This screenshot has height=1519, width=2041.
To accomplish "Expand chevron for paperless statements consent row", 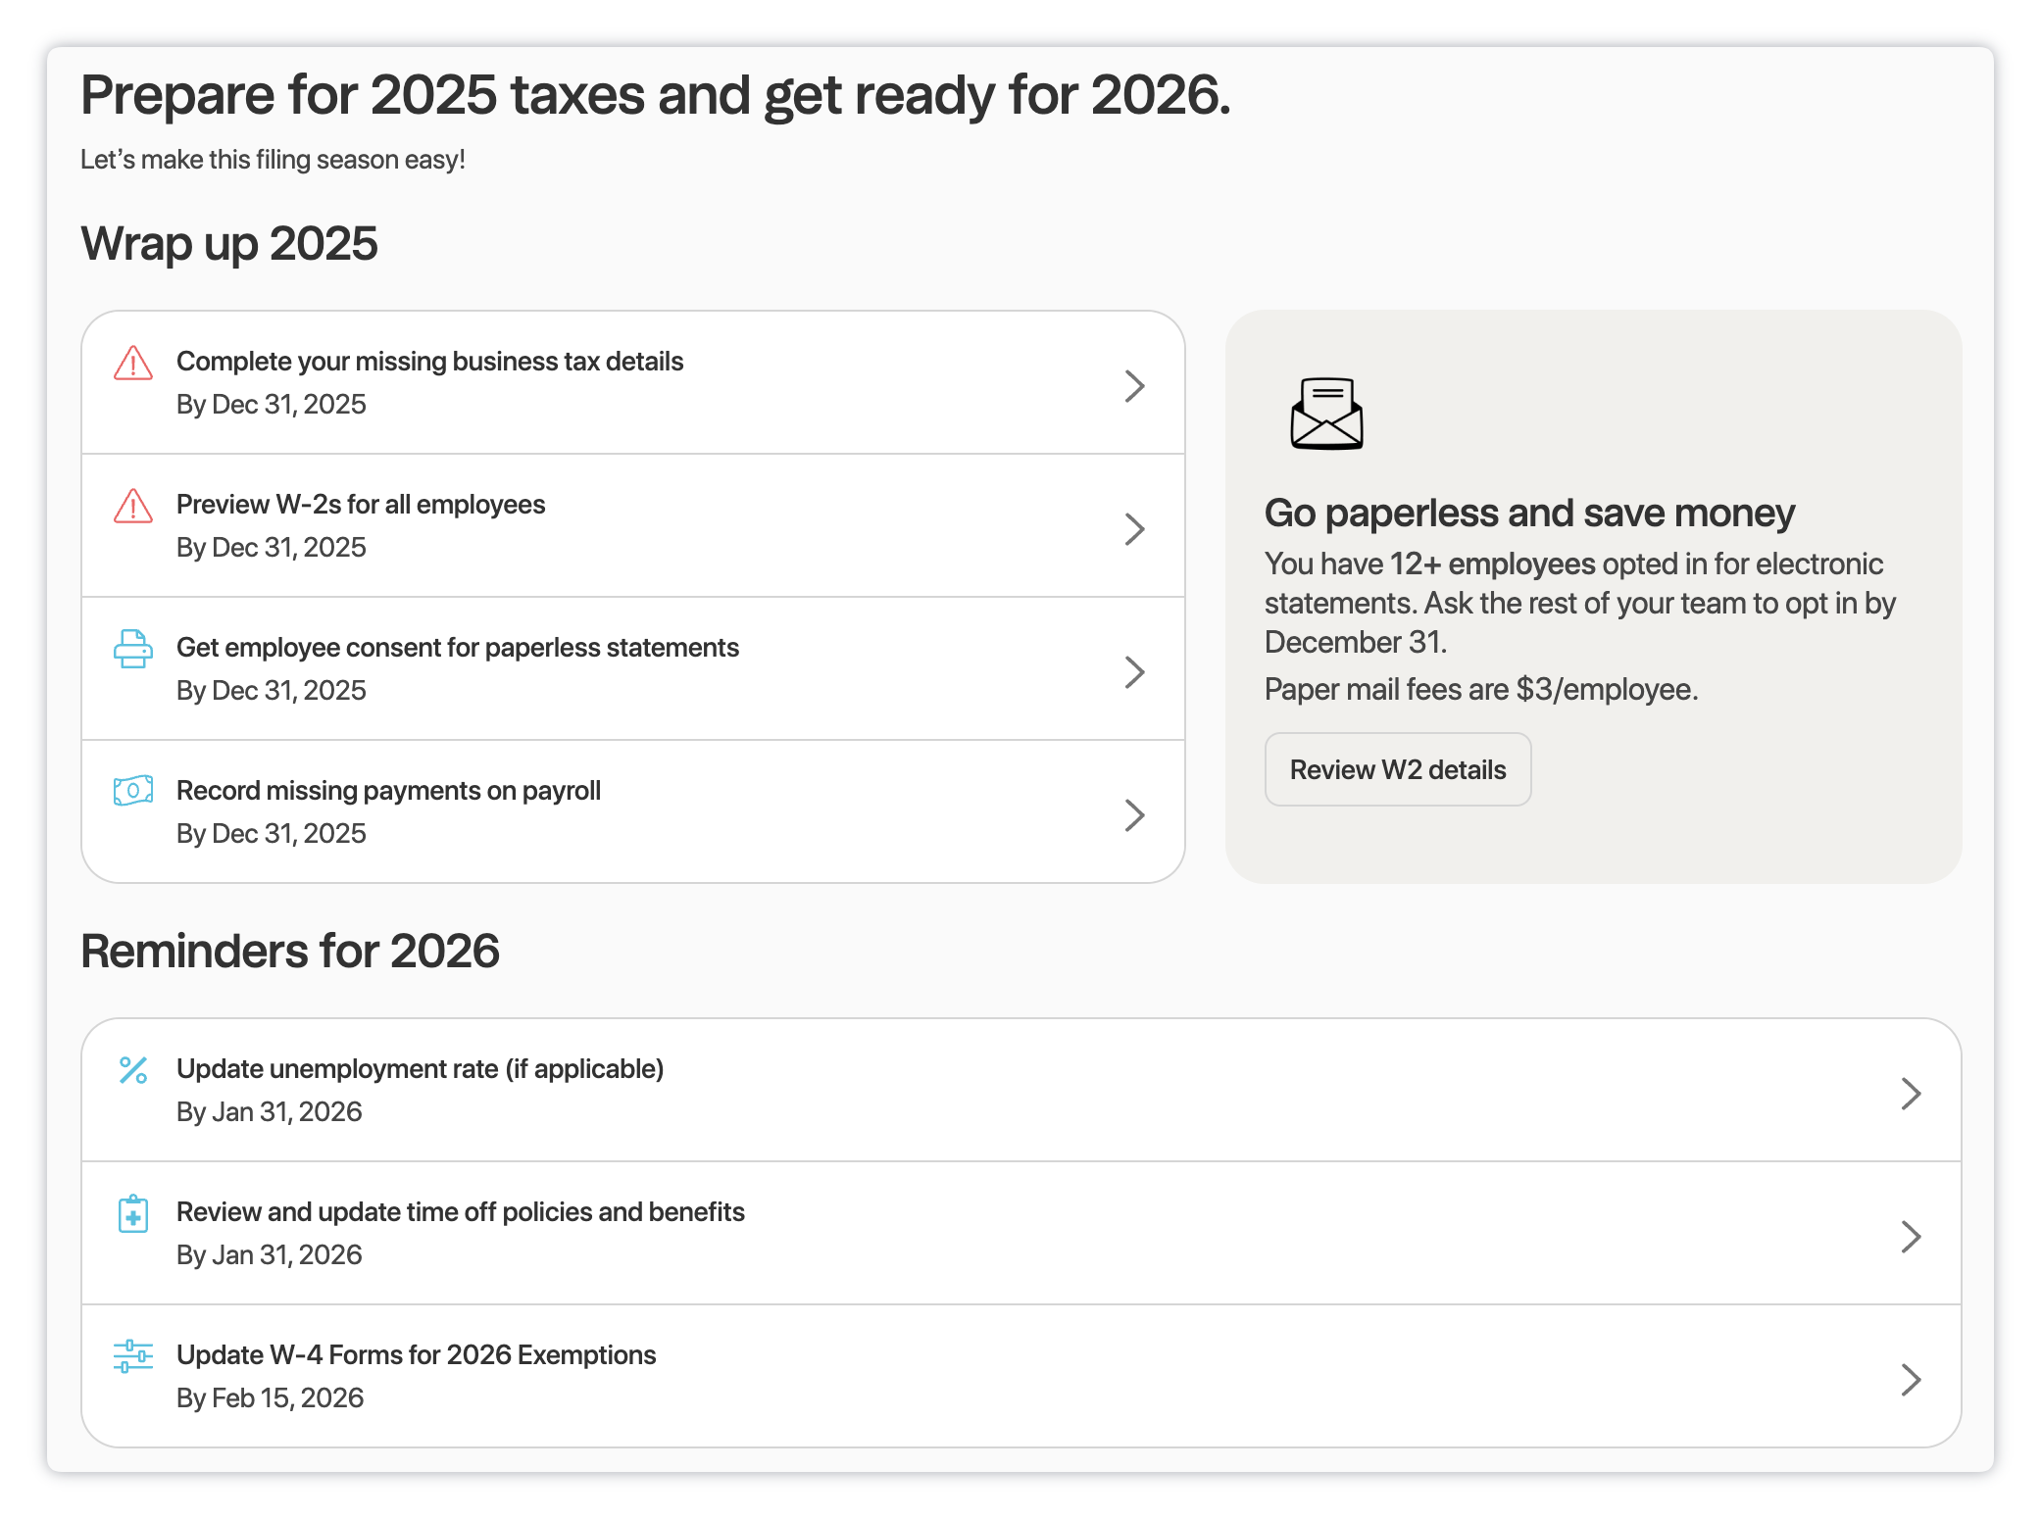I will coord(1134,672).
